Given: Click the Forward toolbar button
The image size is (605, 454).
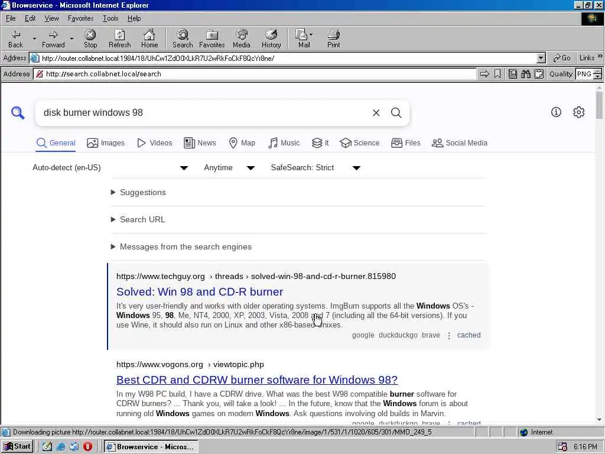Looking at the screenshot, I should click(53, 38).
